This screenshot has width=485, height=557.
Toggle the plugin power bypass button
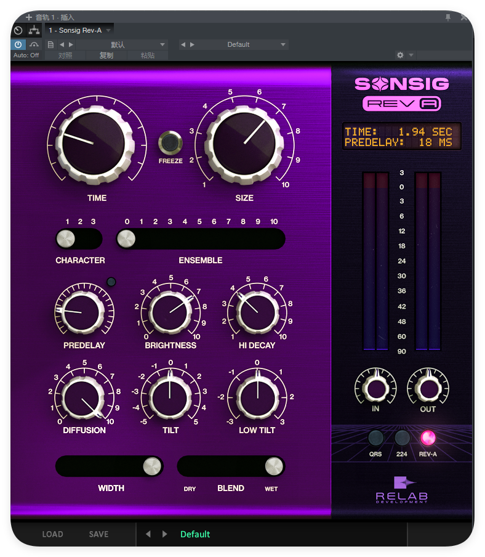coord(18,44)
